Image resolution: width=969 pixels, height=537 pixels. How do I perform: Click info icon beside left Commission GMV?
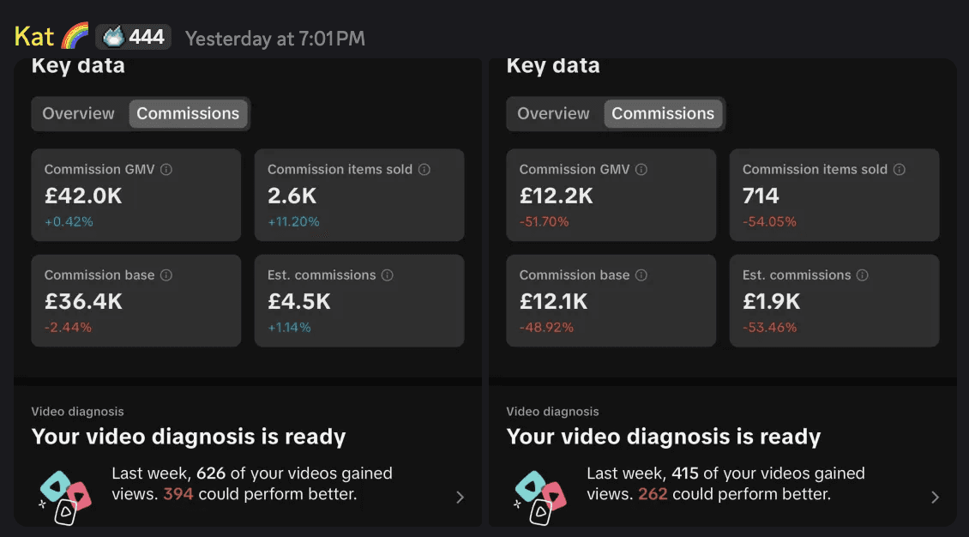(166, 169)
